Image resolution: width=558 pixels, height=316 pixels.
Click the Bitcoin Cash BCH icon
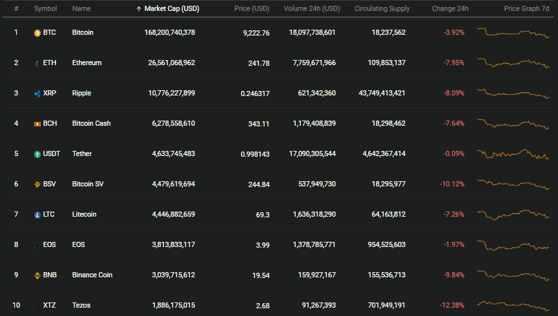[x=37, y=124]
